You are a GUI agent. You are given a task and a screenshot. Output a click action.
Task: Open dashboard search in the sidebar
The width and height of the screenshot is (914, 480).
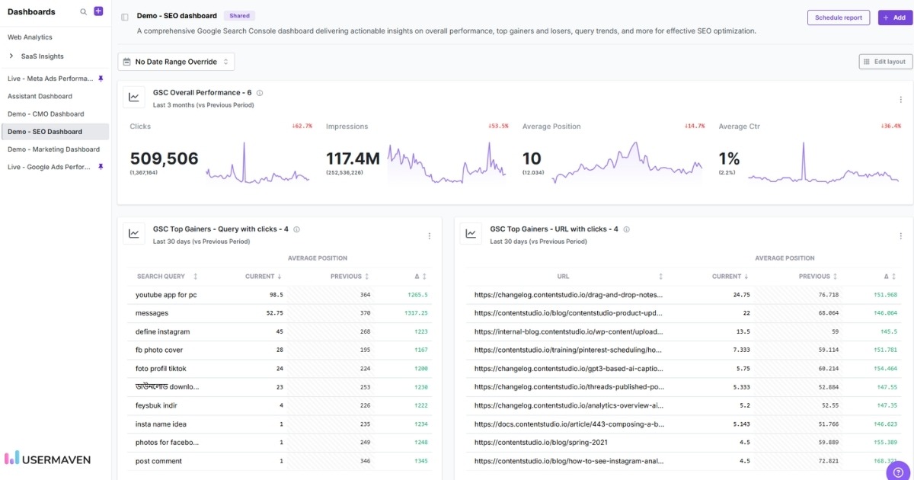click(82, 11)
